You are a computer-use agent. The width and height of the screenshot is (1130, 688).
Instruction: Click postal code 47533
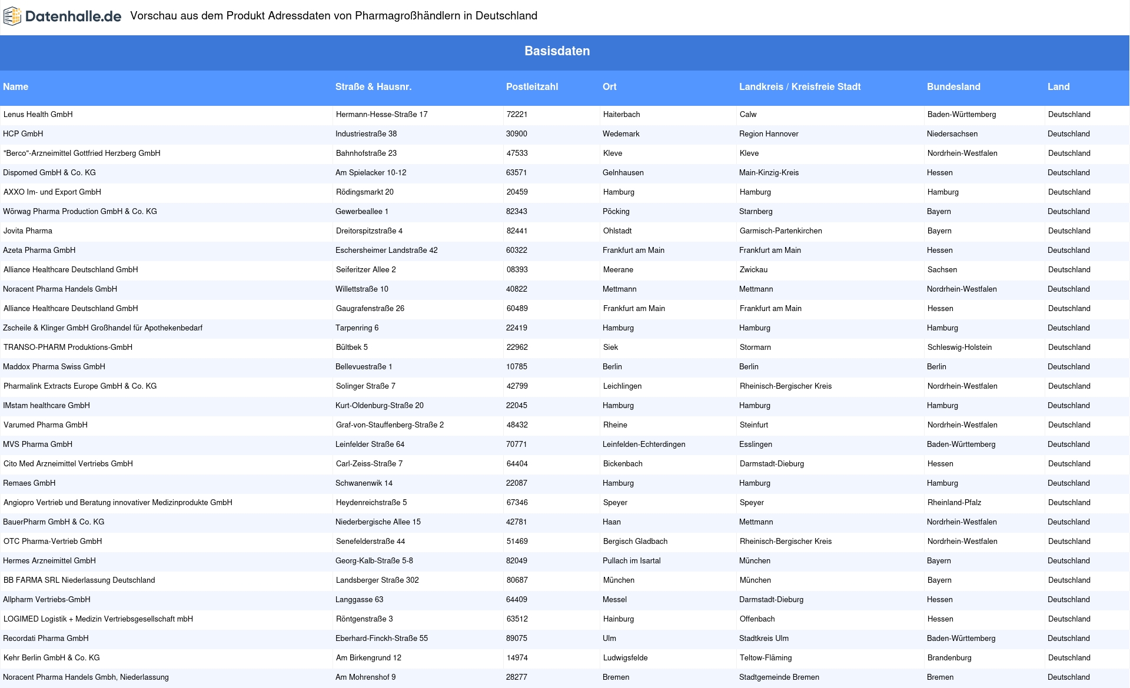517,153
